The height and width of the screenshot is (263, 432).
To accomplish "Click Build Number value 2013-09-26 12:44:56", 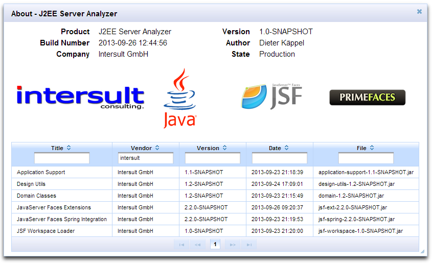I will pyautogui.click(x=133, y=43).
